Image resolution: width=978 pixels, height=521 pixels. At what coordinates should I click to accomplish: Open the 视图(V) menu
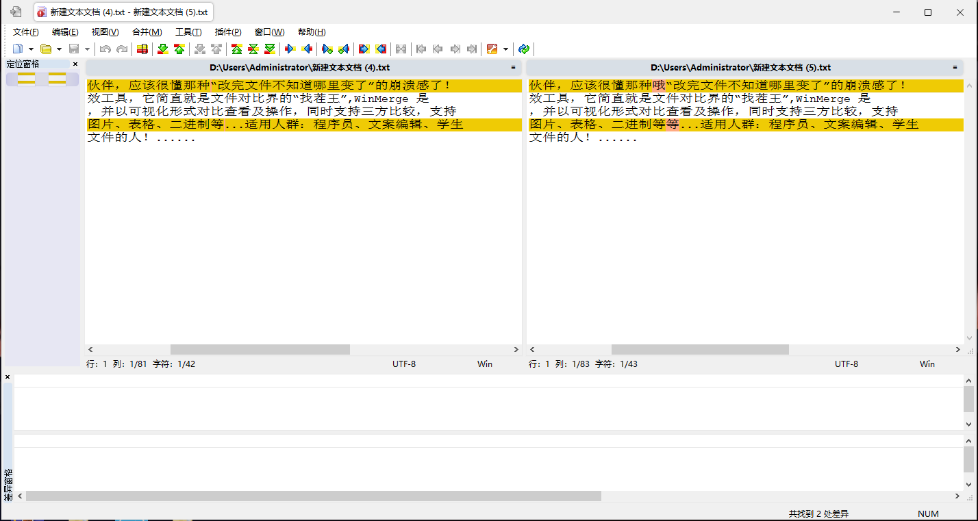105,32
